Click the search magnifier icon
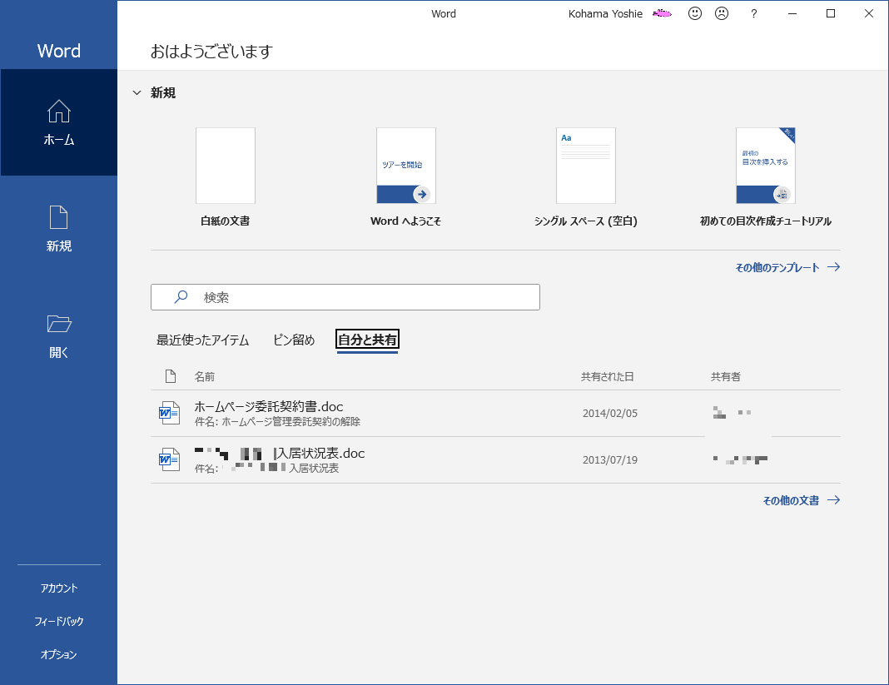This screenshot has width=889, height=685. 181,296
